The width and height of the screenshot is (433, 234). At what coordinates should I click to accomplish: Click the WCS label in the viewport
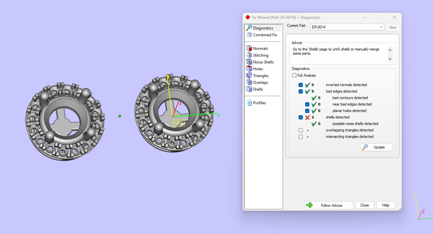pyautogui.click(x=179, y=123)
